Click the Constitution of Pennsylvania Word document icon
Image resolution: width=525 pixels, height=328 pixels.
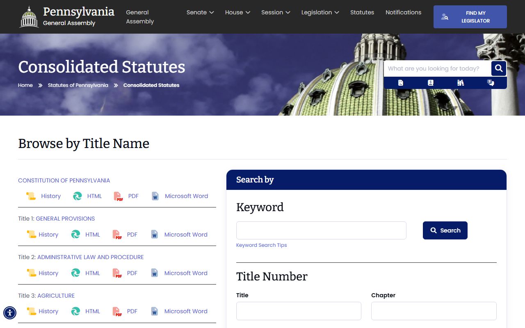coord(155,196)
